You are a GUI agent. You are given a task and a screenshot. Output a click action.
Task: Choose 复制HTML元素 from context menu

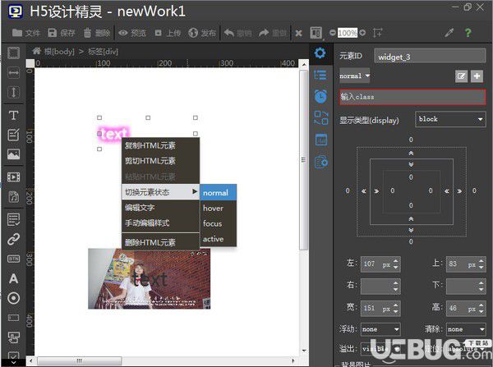click(160, 145)
